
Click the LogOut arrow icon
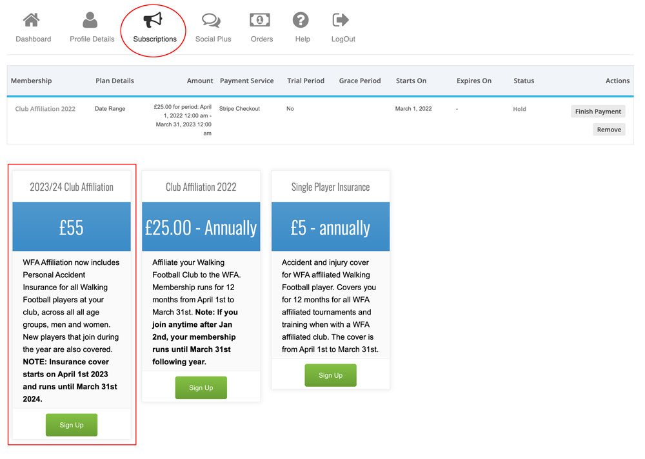(341, 21)
